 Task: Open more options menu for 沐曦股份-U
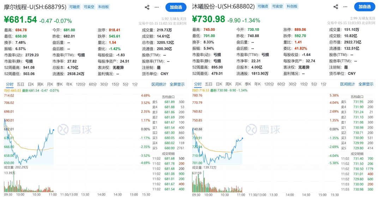pos(345,7)
